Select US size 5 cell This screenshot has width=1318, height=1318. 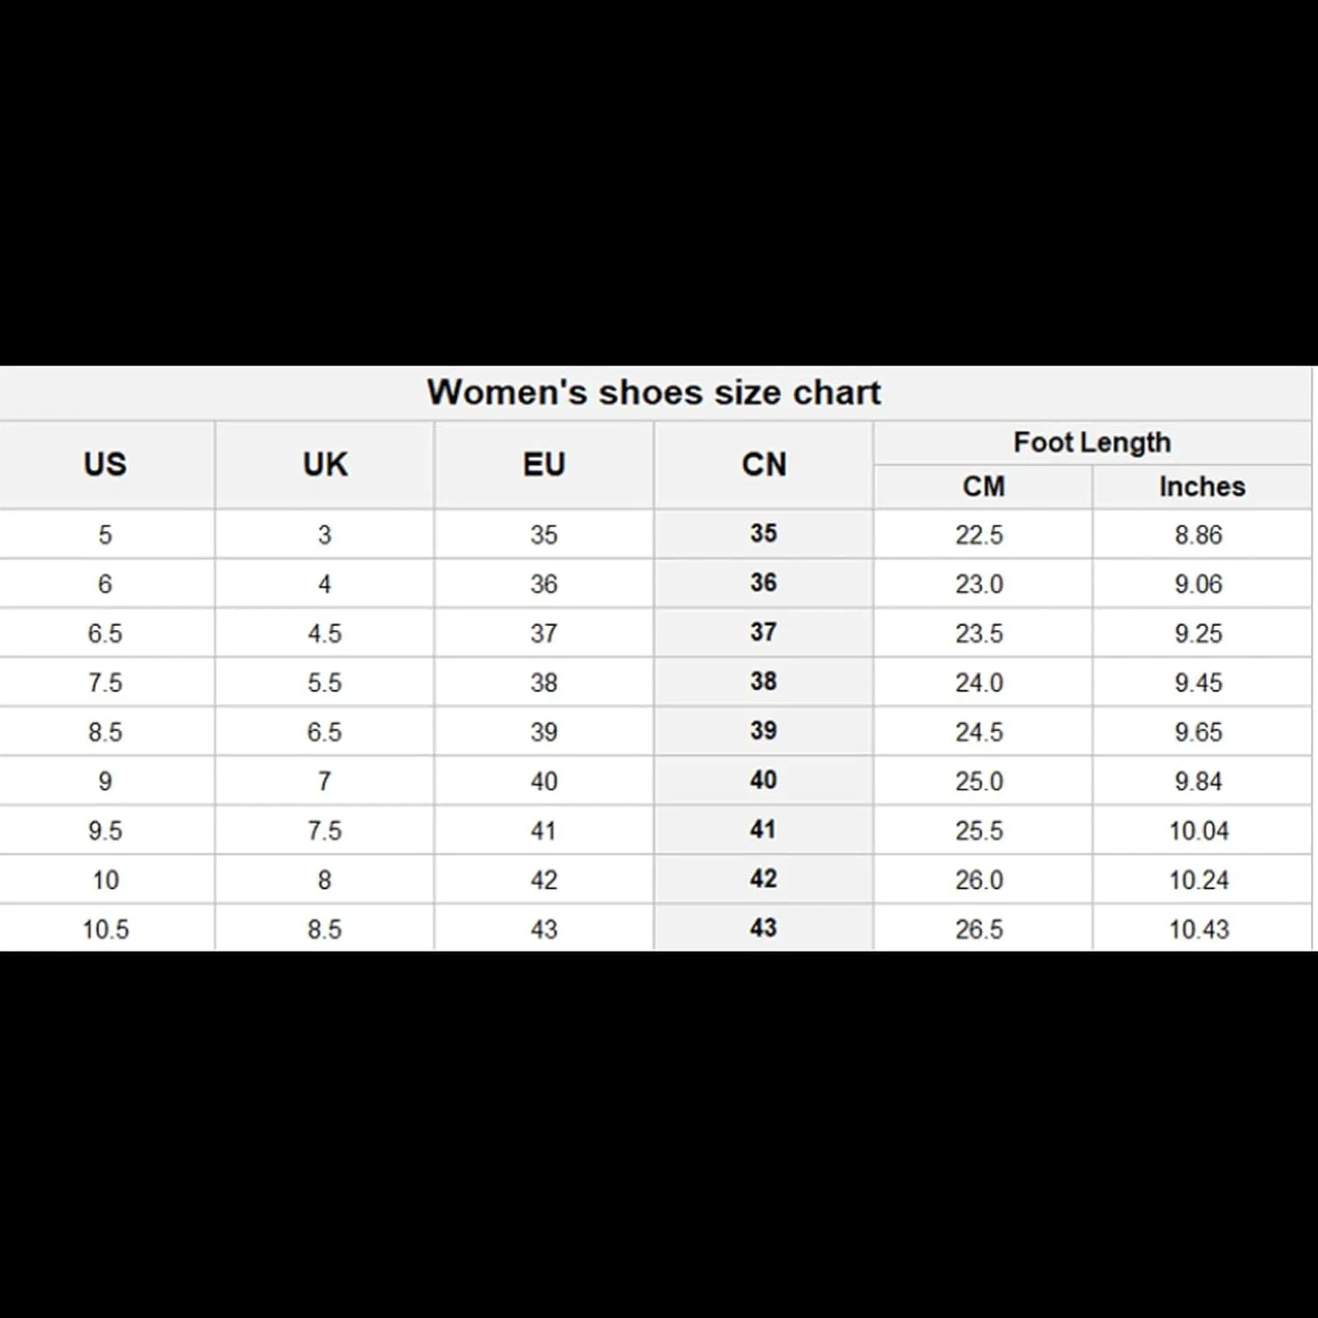coord(105,534)
